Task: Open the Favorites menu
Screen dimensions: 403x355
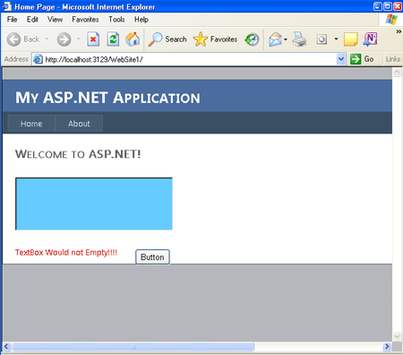Action: pyautogui.click(x=85, y=20)
